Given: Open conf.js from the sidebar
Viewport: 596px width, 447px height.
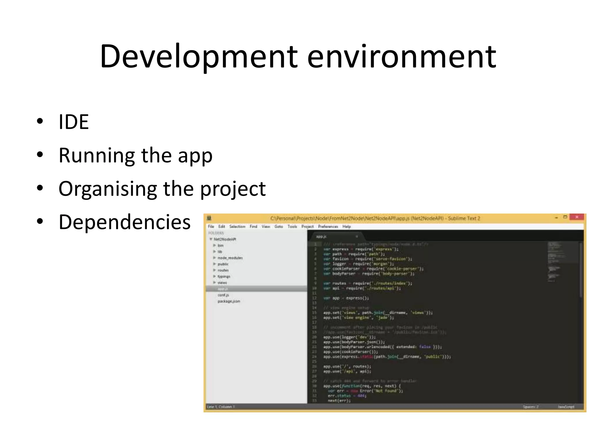Looking at the screenshot, I should tap(223, 295).
